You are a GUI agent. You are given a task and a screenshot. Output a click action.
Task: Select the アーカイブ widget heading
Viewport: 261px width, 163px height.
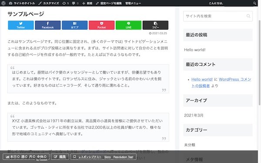218,100
